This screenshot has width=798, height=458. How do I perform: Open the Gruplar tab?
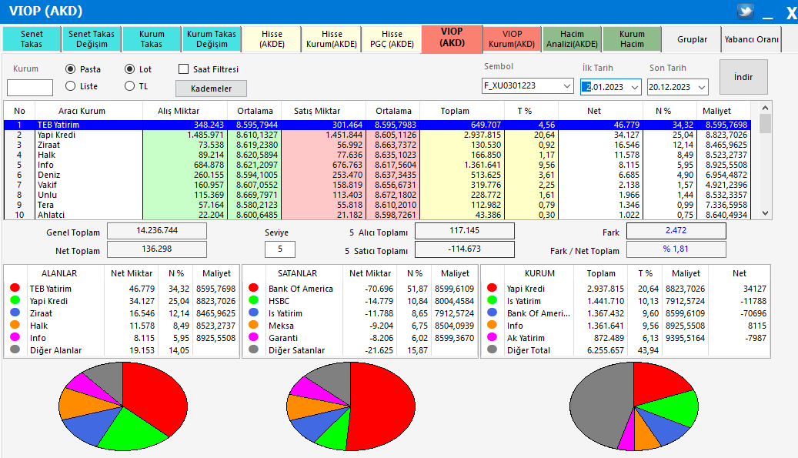click(x=692, y=39)
